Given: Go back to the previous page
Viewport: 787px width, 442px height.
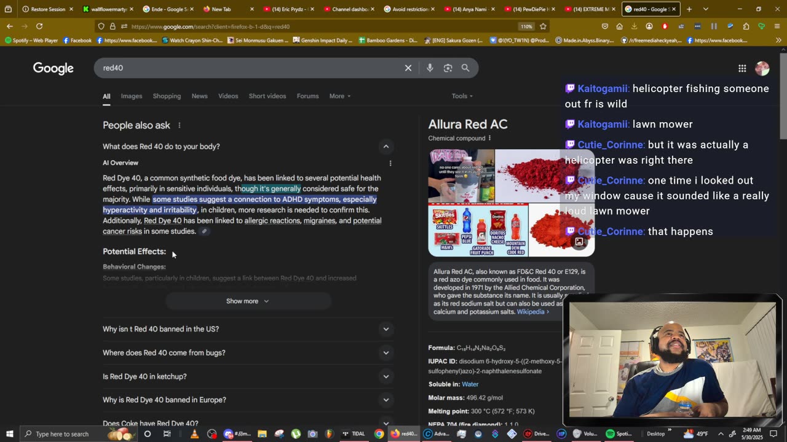Looking at the screenshot, I should (x=10, y=26).
